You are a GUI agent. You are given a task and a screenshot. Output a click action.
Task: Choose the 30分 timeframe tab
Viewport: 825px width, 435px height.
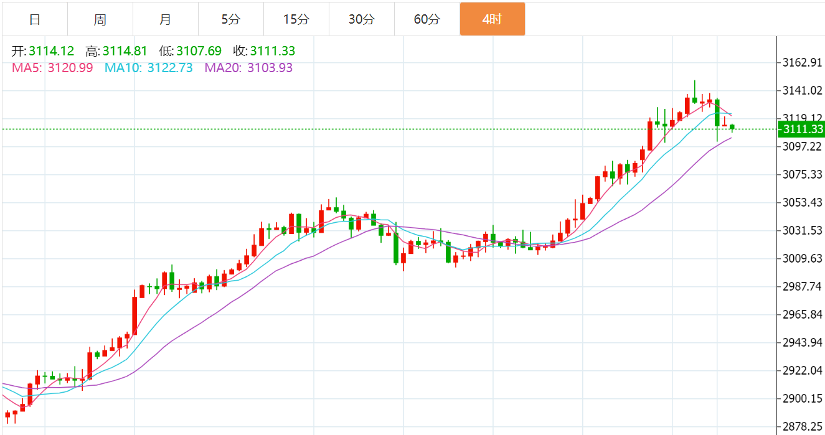tap(362, 19)
